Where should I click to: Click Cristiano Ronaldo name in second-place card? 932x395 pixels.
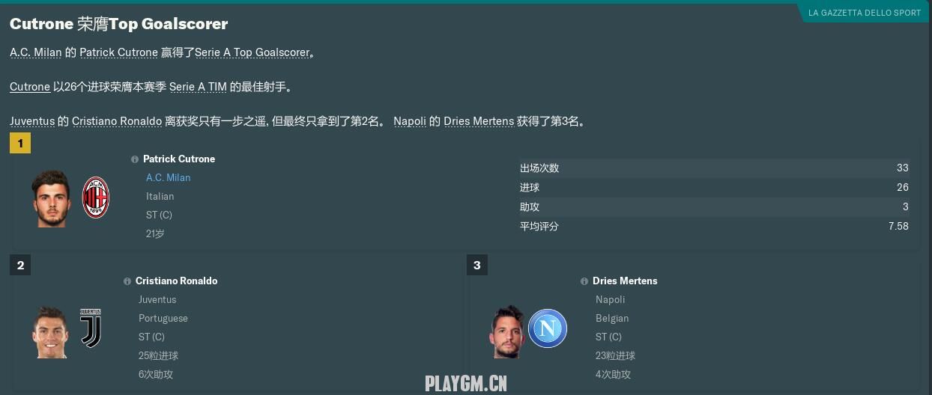pos(177,281)
